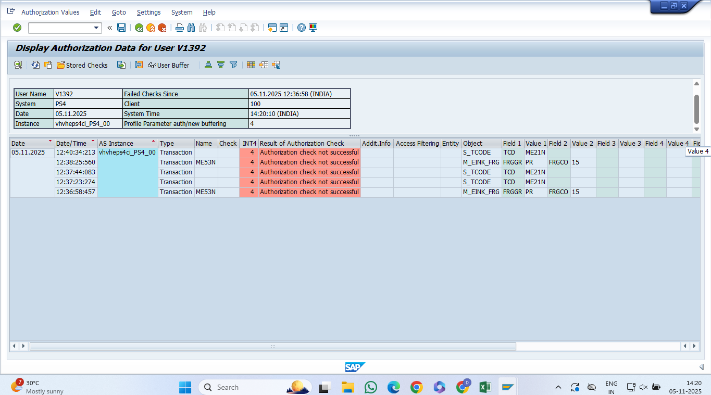This screenshot has width=711, height=395.
Task: Click the Sort Ascending icon
Action: tap(208, 65)
